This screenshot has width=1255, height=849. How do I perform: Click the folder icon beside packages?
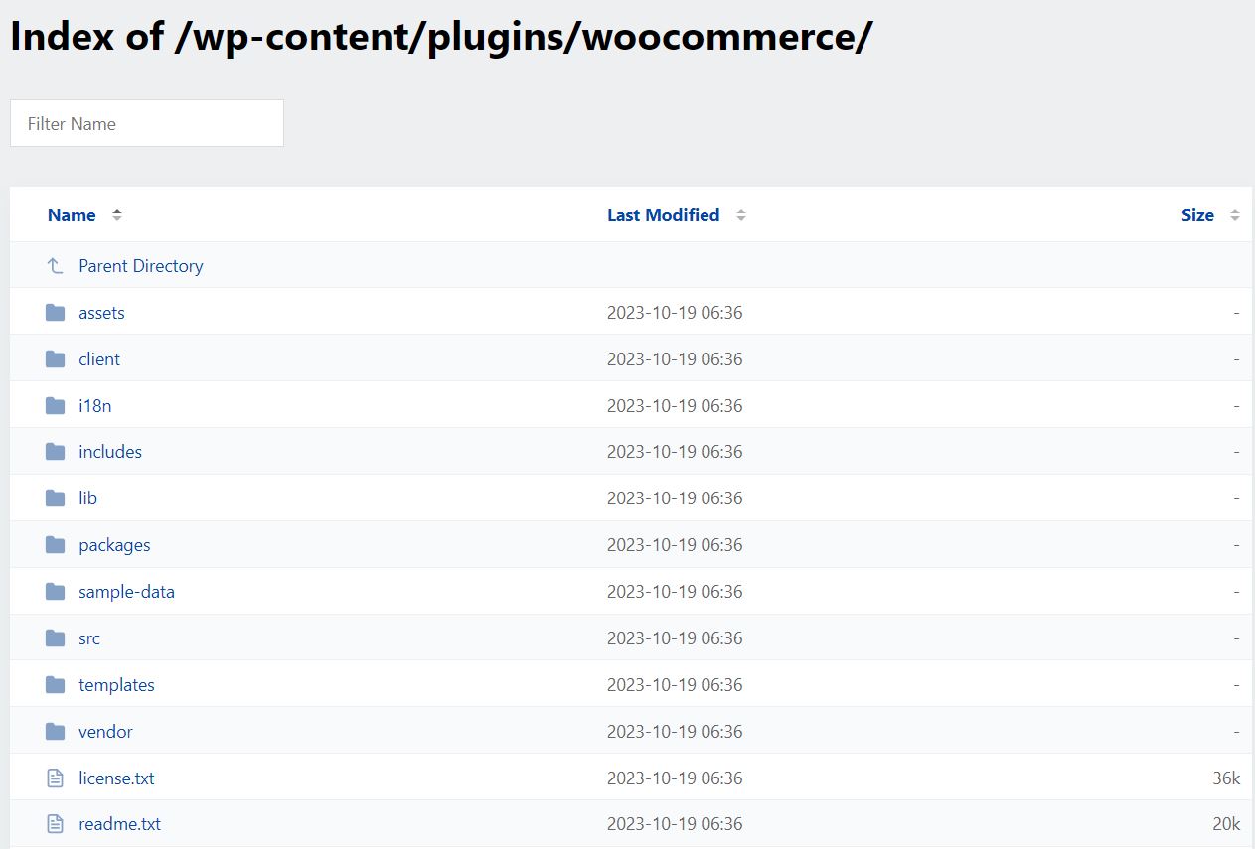pos(56,545)
